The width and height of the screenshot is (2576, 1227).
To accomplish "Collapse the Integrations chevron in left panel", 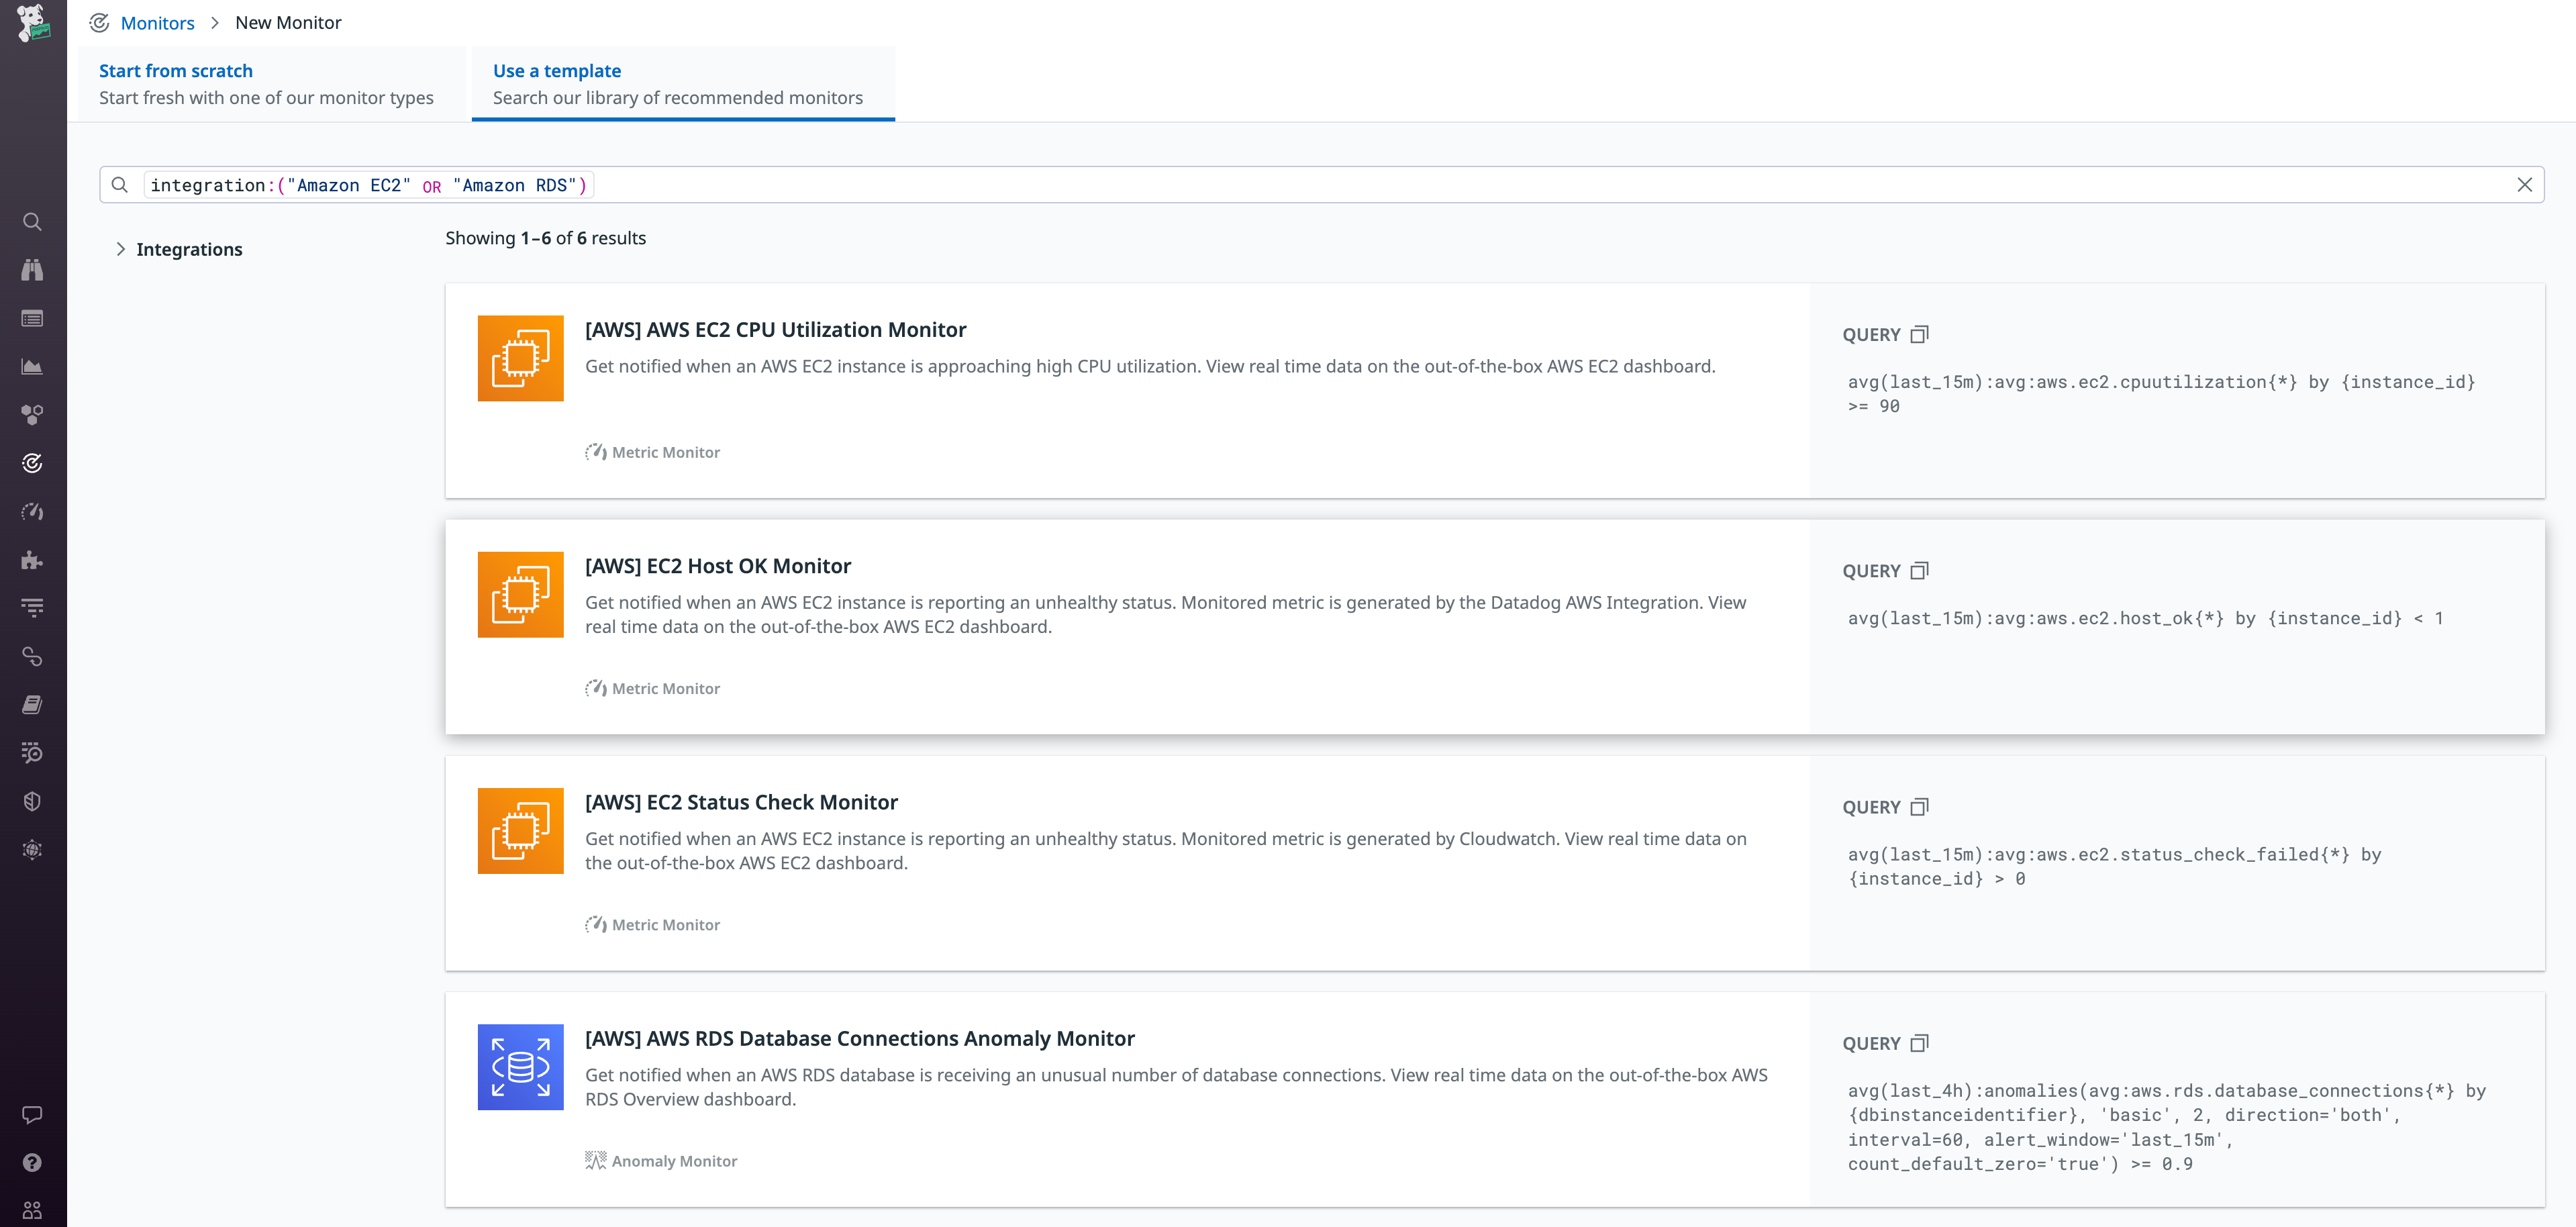I will tap(121, 249).
